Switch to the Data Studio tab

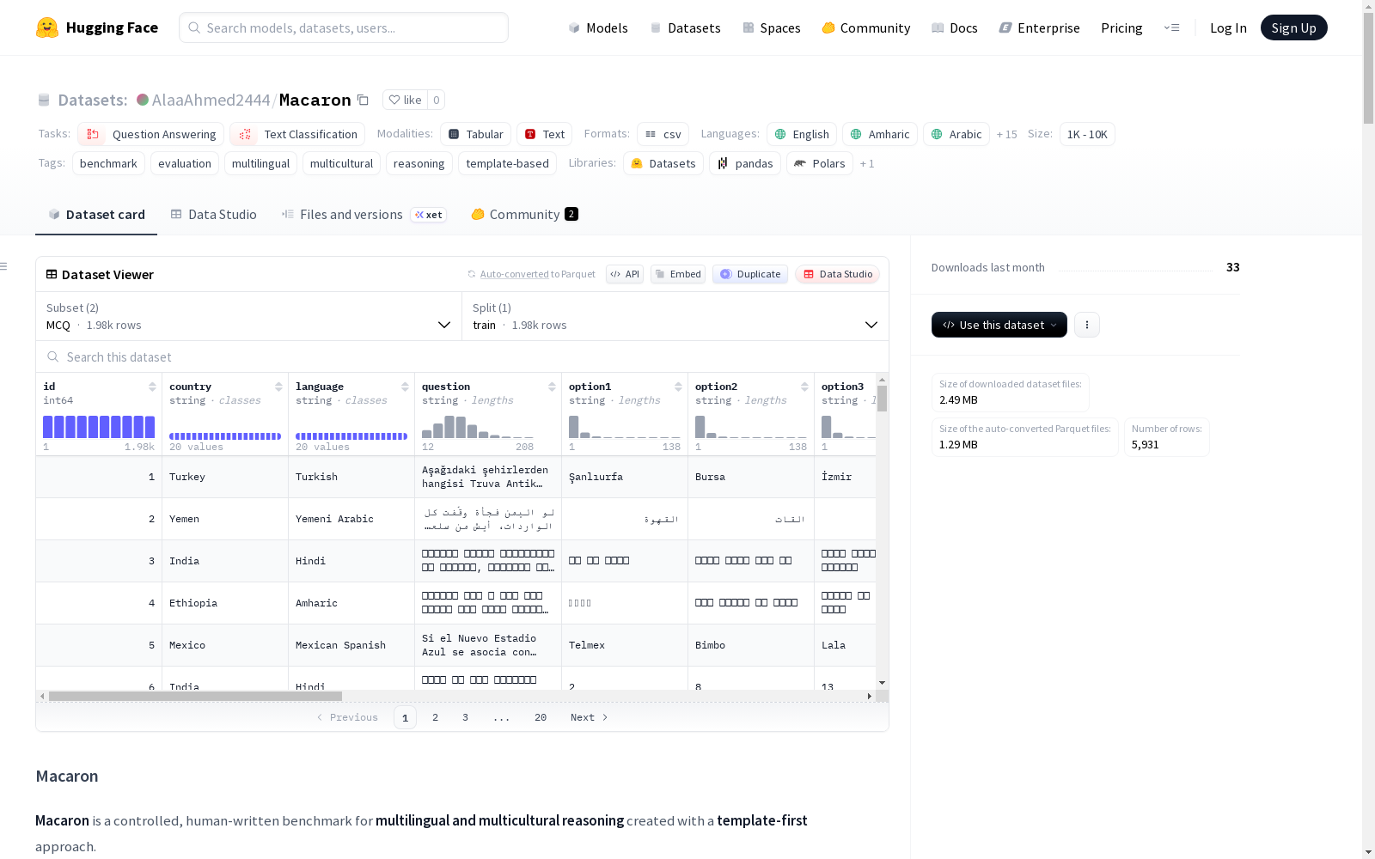tap(214, 215)
